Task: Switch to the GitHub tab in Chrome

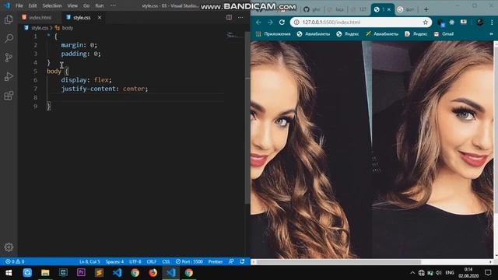Action: [311, 9]
